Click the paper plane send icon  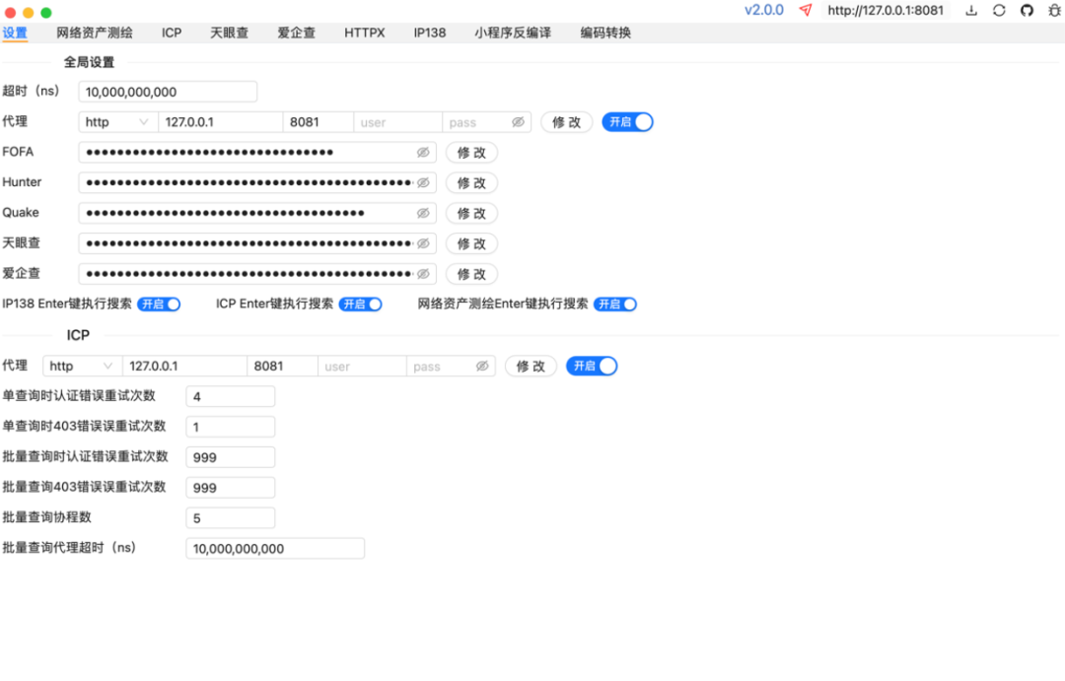tap(805, 11)
